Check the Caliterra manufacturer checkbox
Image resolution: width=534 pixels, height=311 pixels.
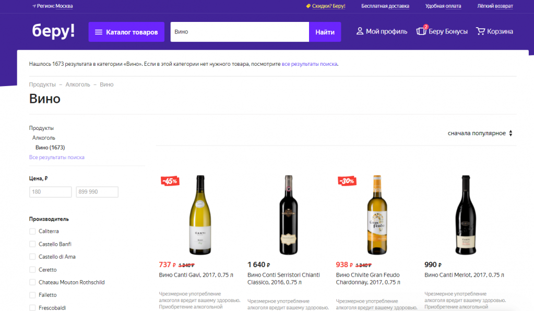click(33, 231)
